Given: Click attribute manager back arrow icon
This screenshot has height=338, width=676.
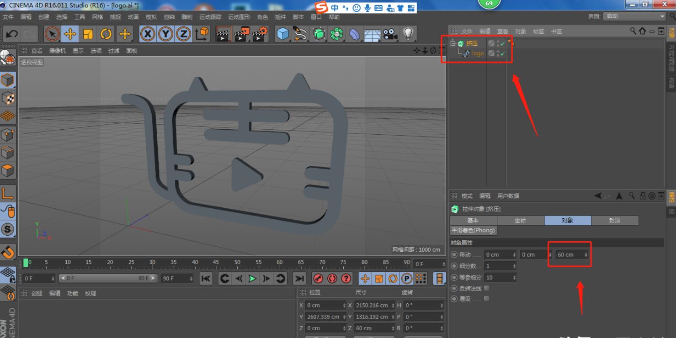Looking at the screenshot, I should [x=598, y=196].
